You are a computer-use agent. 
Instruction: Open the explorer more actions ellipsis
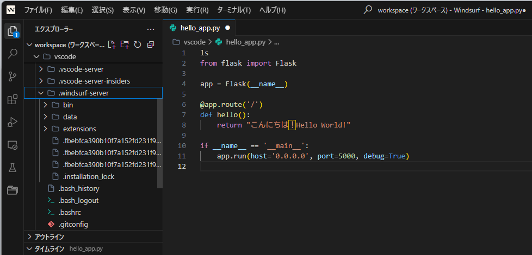[151, 29]
